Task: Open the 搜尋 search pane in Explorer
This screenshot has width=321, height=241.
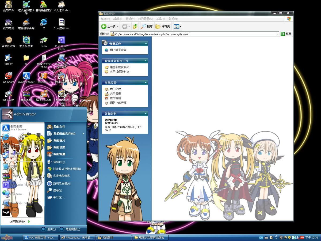Action: point(147,26)
